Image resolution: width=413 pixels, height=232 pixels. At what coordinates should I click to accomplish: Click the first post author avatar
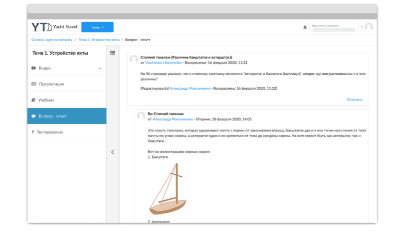pyautogui.click(x=134, y=59)
